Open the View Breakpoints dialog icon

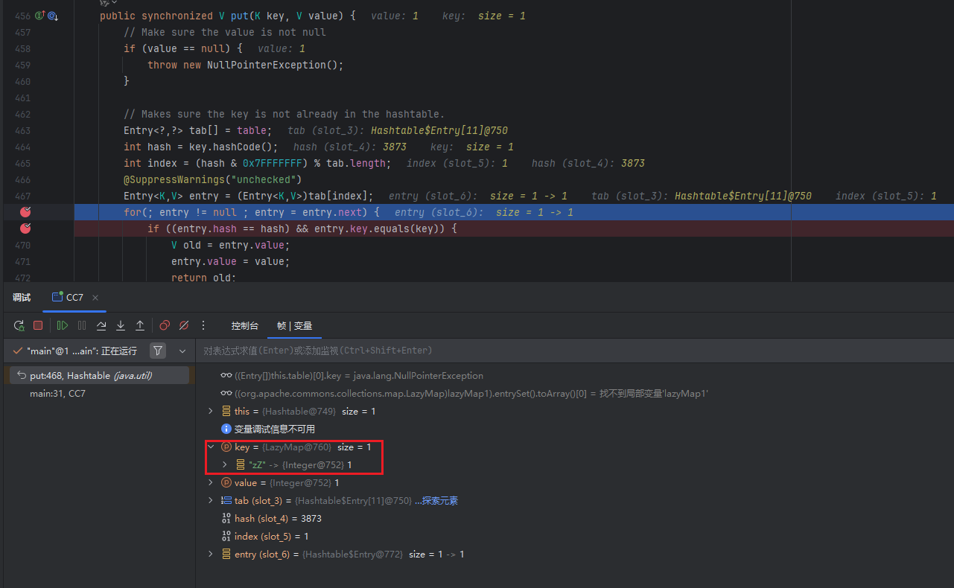pyautogui.click(x=165, y=325)
